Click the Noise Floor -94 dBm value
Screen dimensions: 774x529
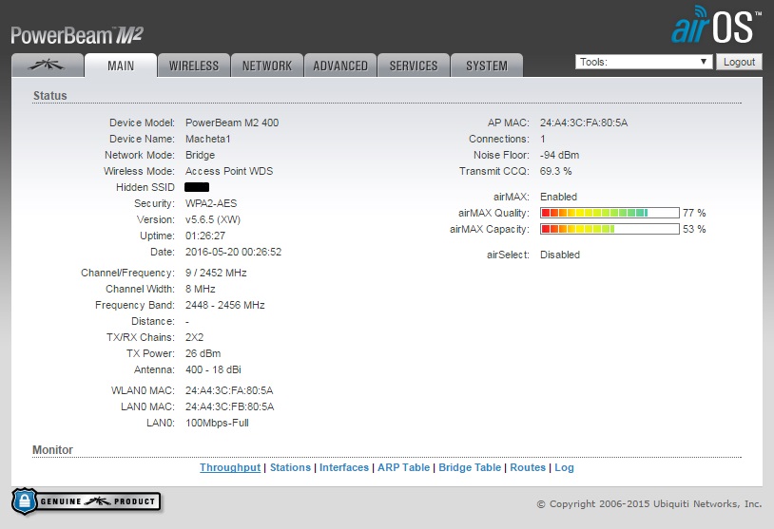[x=559, y=155]
